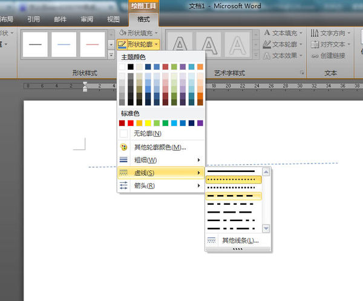Click the Weight line-thickness icon
The height and width of the screenshot is (301, 363).
pyautogui.click(x=123, y=160)
